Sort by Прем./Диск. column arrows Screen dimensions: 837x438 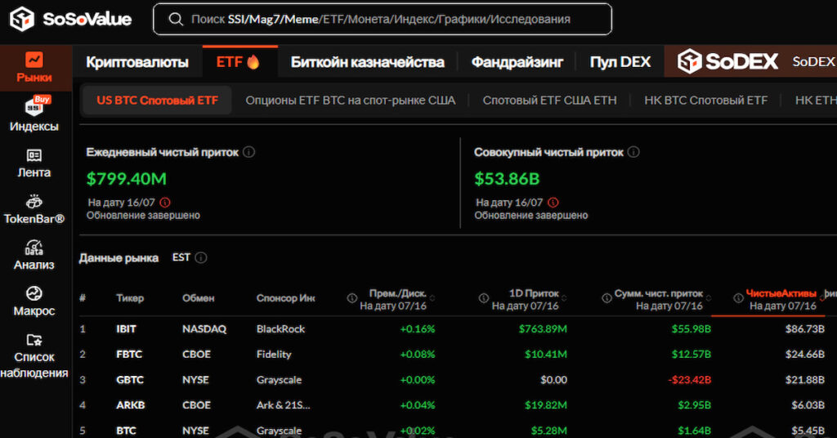point(432,297)
